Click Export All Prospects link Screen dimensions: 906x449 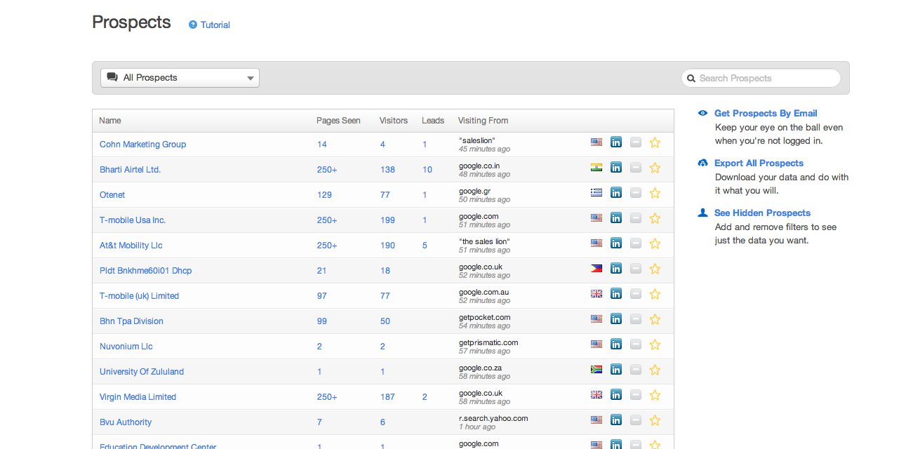pyautogui.click(x=759, y=163)
